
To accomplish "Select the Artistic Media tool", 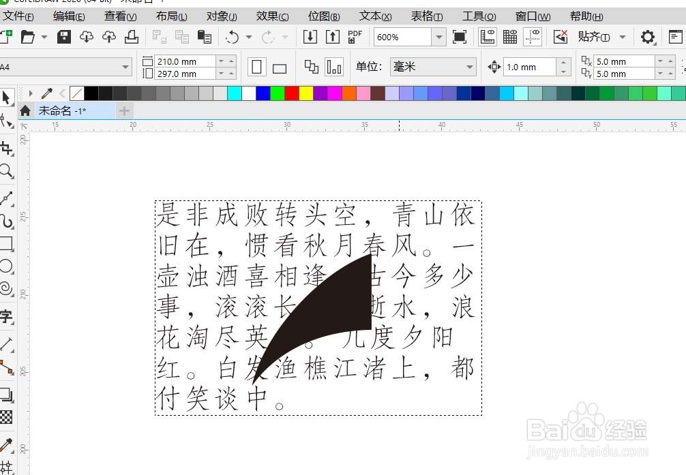I will (7, 221).
